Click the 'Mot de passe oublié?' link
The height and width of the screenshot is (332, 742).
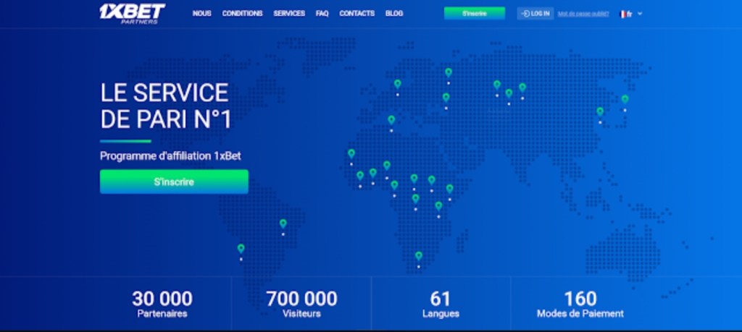coord(583,14)
